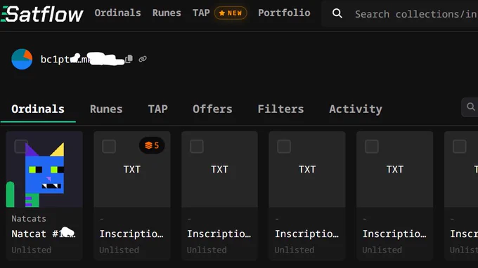Open Ordinals in the top navigation
The width and height of the screenshot is (478, 268).
117,13
